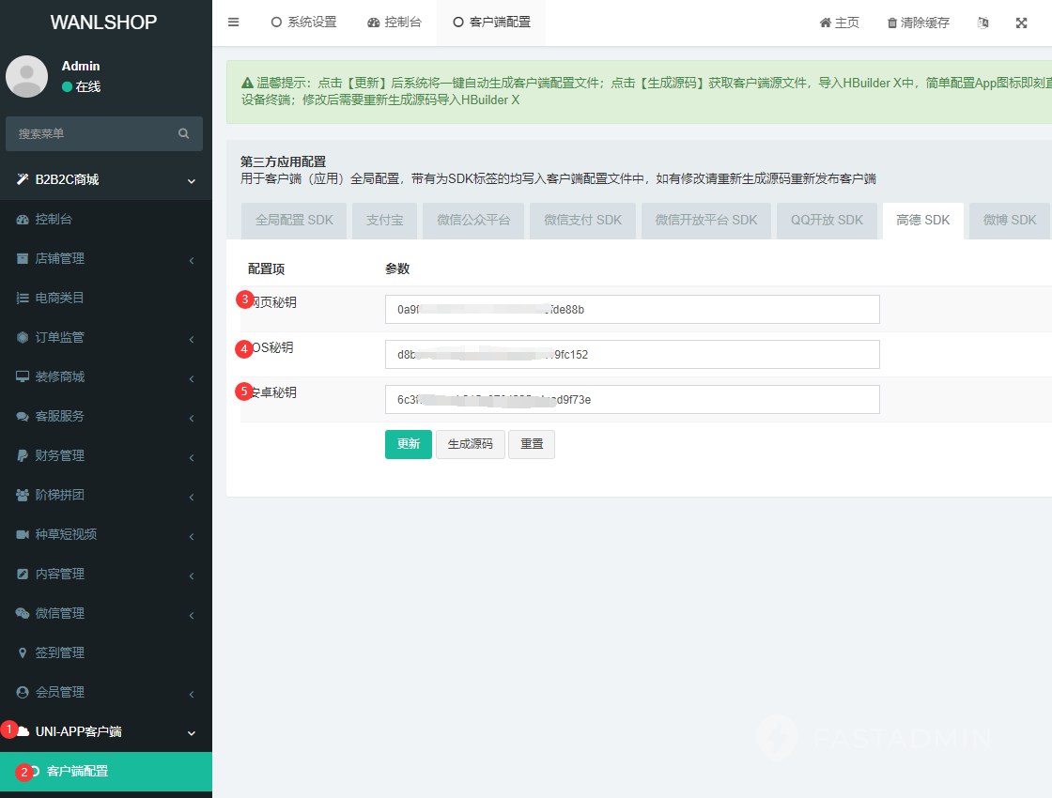Expand the 订单监管 submenu arrow
1052x798 pixels.
pyautogui.click(x=192, y=339)
